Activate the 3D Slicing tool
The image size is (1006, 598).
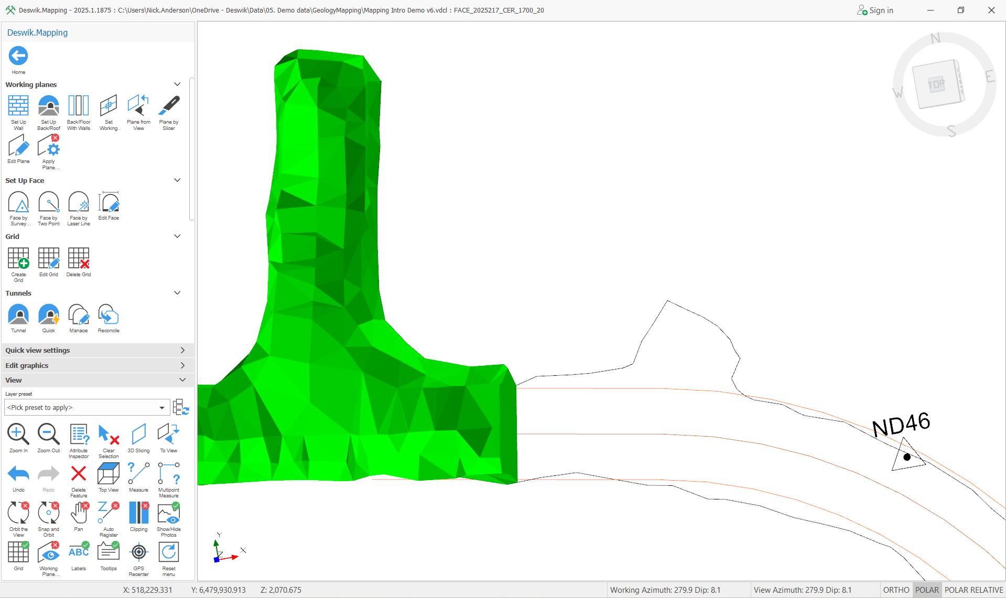(x=138, y=438)
